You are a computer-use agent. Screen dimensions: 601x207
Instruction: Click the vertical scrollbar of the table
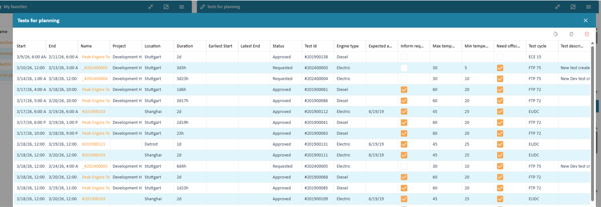pos(592,123)
